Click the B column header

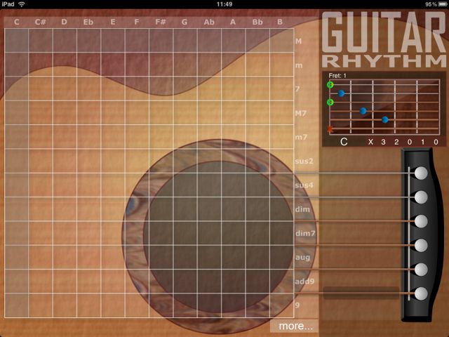(280, 22)
